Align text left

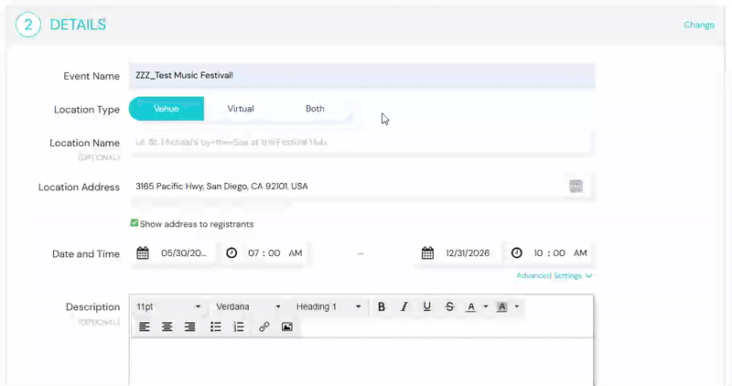(145, 327)
